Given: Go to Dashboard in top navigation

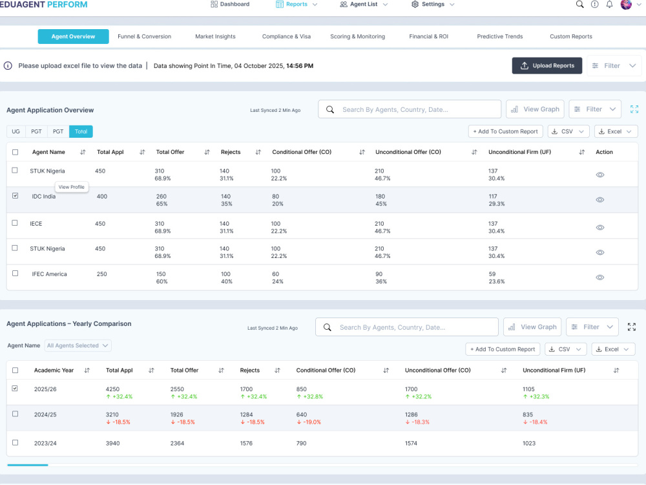Looking at the screenshot, I should coord(230,5).
